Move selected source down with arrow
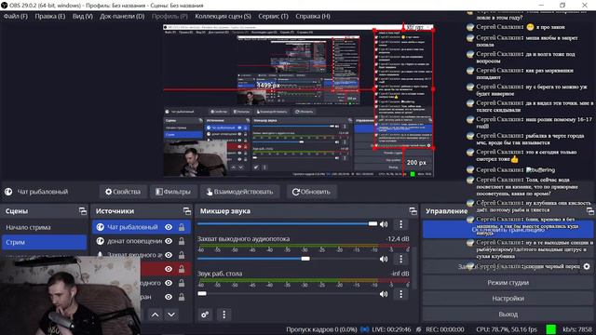The width and height of the screenshot is (596, 335). pos(171,315)
